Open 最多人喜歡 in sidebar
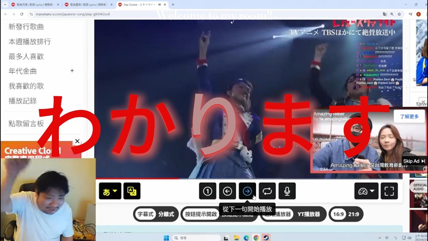This screenshot has width=428, height=241. point(26,56)
